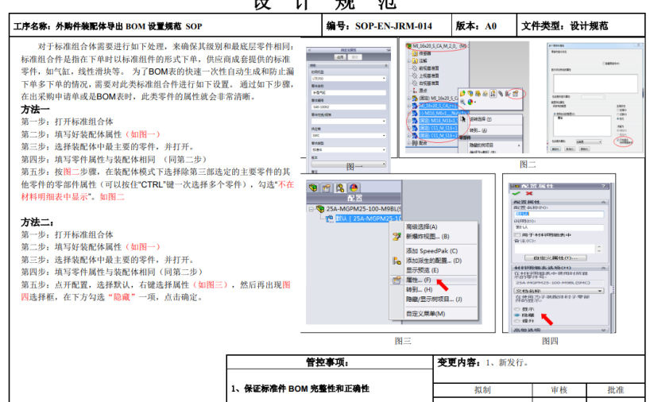Click the DisplayManager color sphere tab icon
Image resolution: width=650 pixels, height=402 pixels.
click(354, 187)
